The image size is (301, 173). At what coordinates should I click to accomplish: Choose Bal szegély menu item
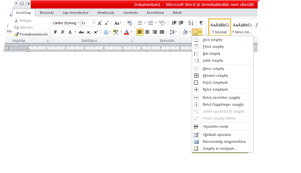223,53
